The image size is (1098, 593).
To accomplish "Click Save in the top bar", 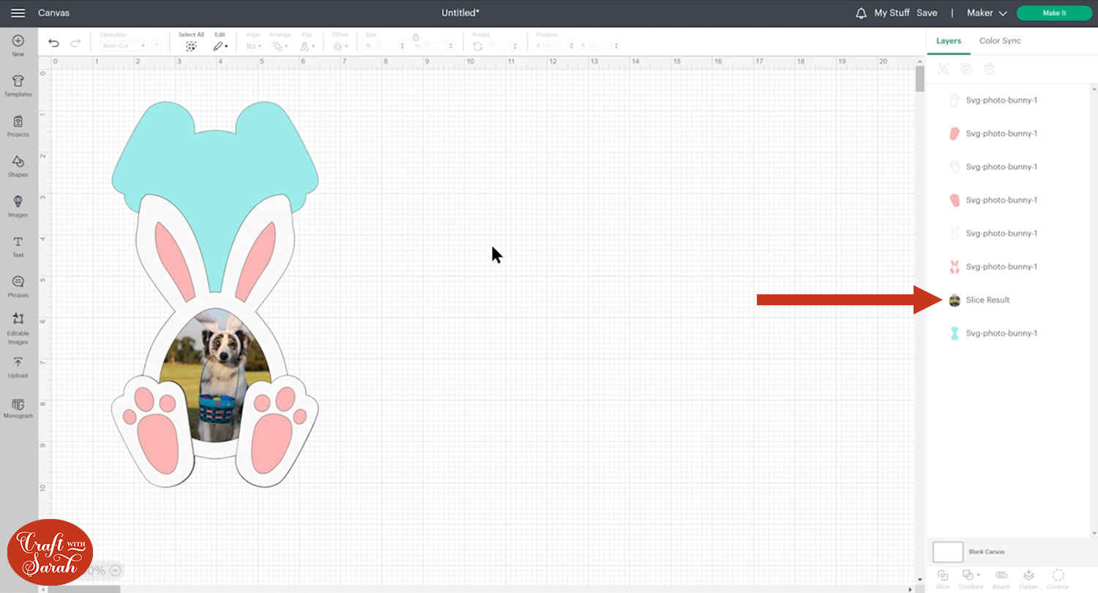I will 927,12.
